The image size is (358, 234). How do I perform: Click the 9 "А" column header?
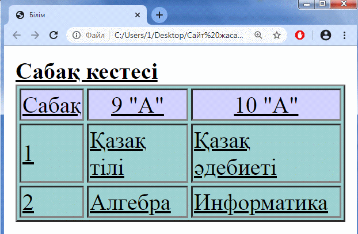pos(138,105)
